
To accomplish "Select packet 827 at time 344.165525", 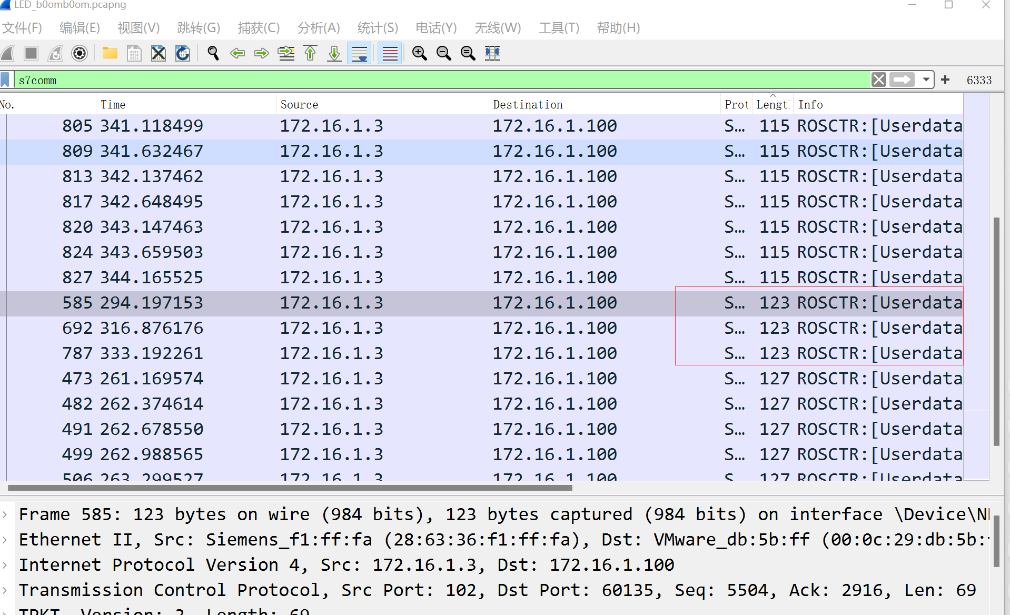I will pos(481,278).
